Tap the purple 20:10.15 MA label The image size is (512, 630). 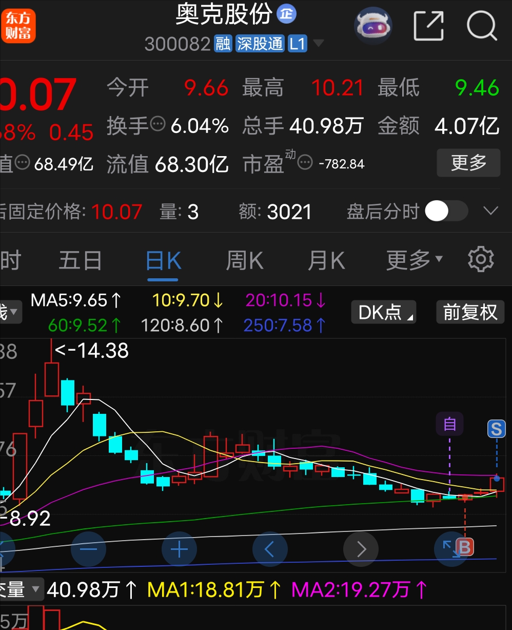[286, 300]
